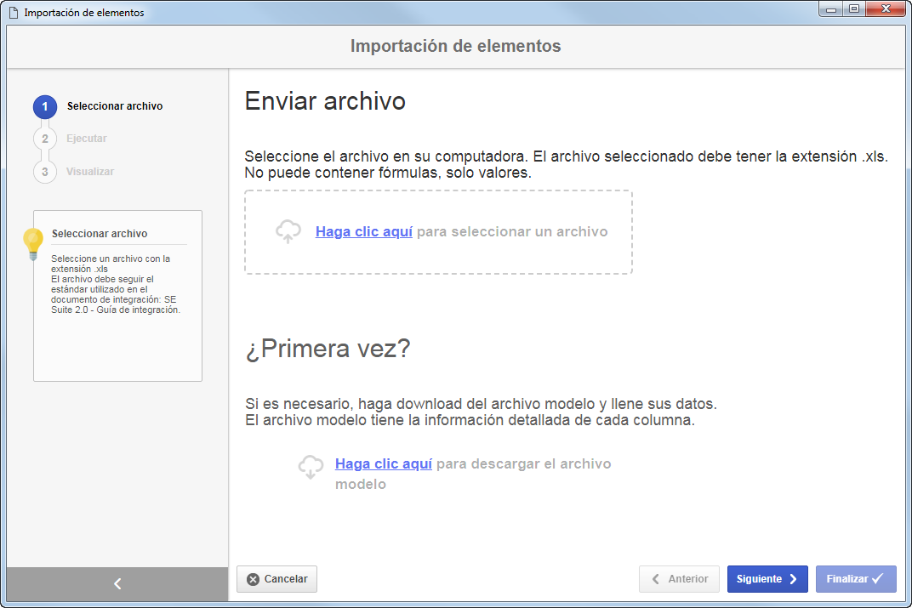Go to next step with Siguiente
The image size is (912, 608).
(767, 579)
